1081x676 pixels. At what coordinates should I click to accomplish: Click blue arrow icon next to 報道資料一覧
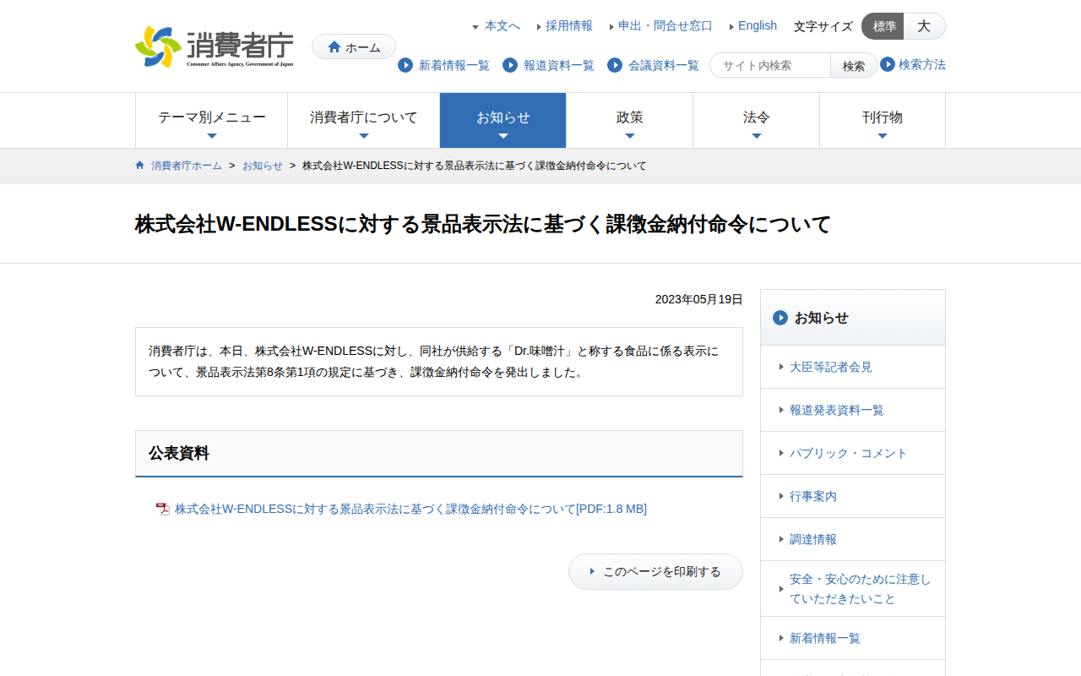click(510, 65)
